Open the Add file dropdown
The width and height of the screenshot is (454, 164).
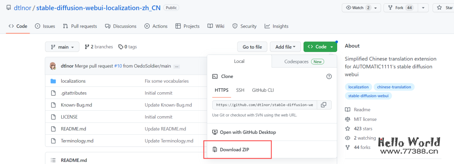pyautogui.click(x=285, y=47)
